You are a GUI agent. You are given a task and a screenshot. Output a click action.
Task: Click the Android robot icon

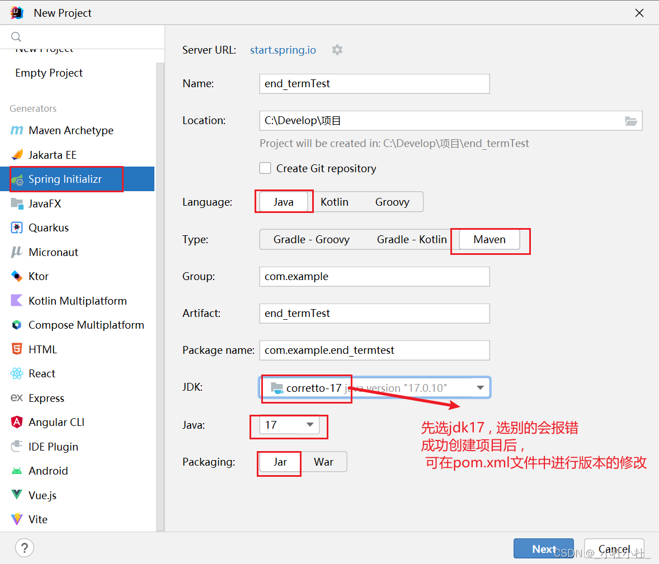[17, 471]
